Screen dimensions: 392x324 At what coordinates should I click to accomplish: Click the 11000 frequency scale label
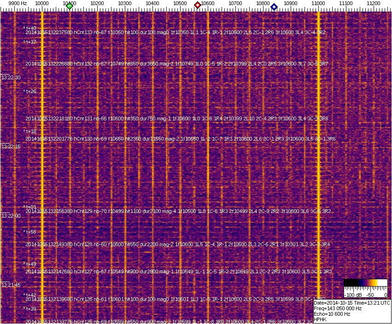318,3
